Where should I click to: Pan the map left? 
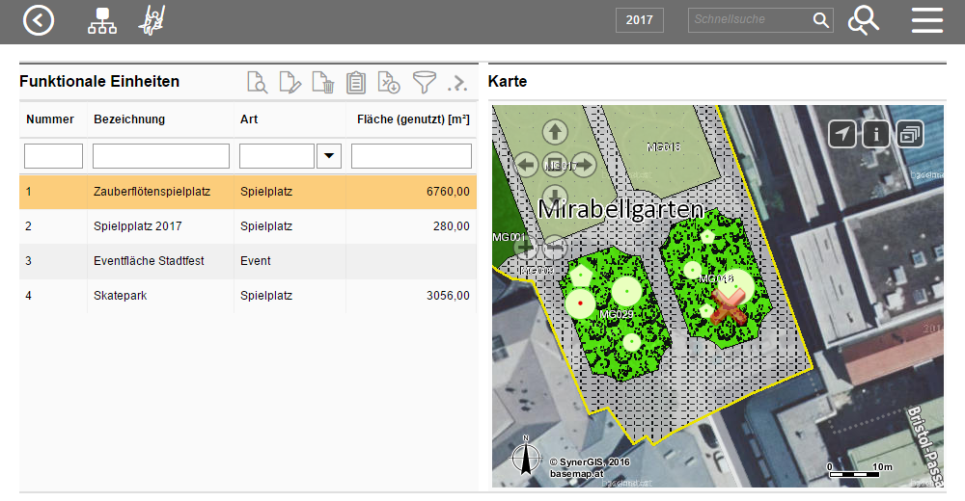point(526,165)
